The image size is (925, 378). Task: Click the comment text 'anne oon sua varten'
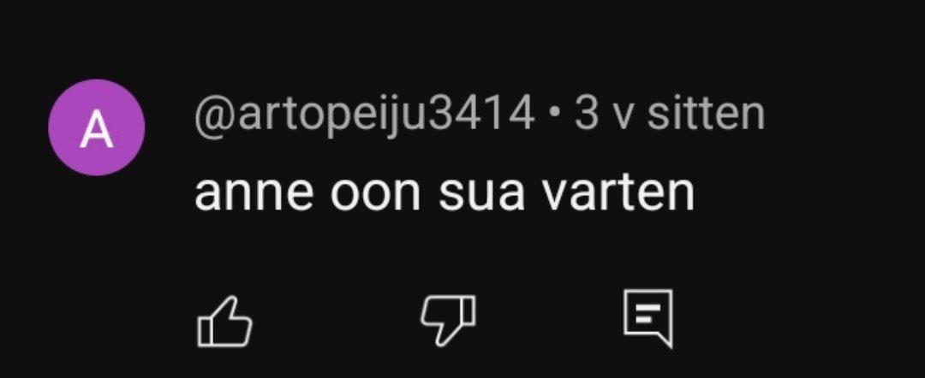pyautogui.click(x=445, y=194)
